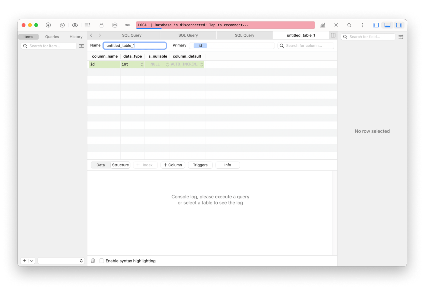The image size is (423, 292).
Task: Toggle the bottom console panel
Action: [x=387, y=25]
